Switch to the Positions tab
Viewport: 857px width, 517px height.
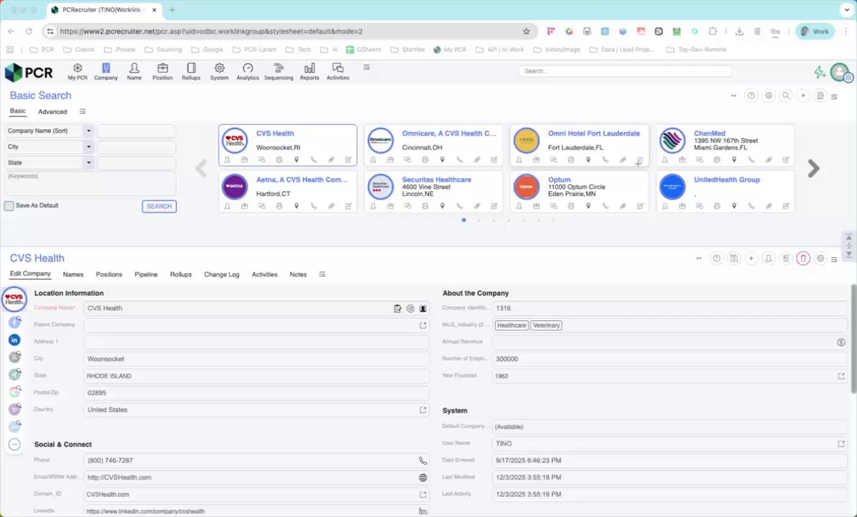click(109, 274)
